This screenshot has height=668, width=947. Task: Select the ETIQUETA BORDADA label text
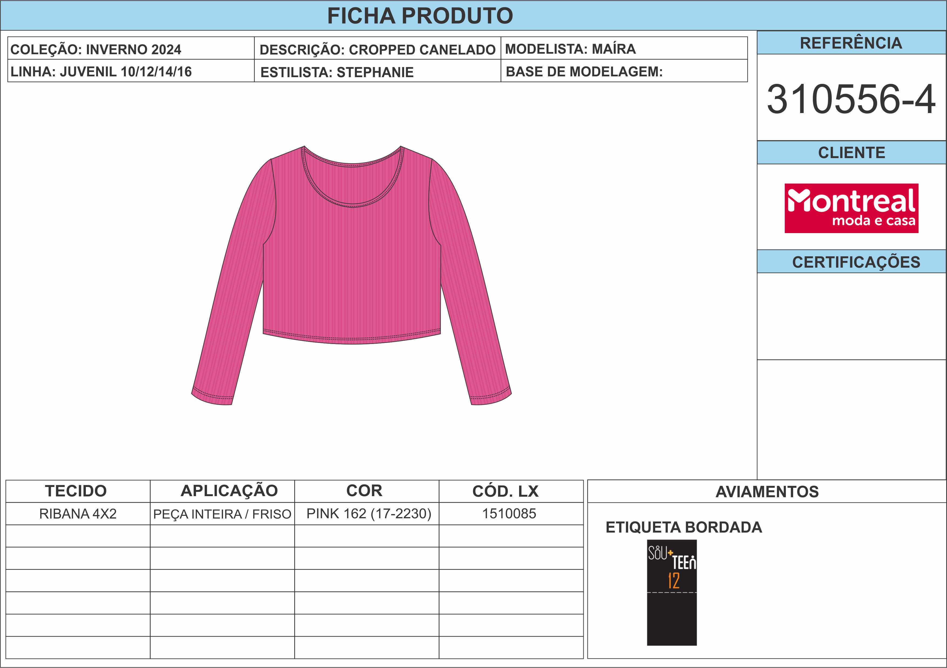coord(684,527)
